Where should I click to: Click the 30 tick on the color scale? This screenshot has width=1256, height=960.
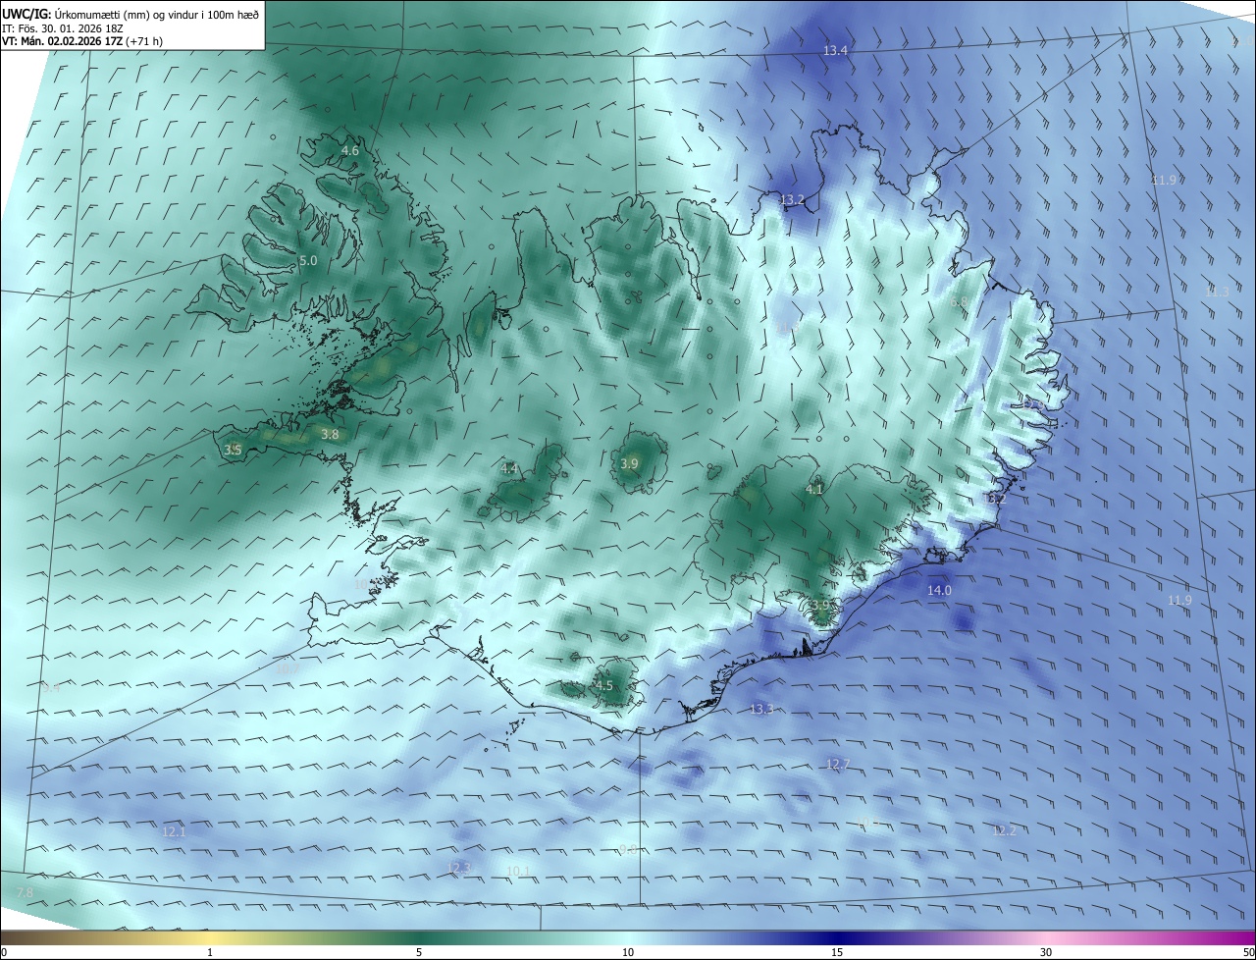pyautogui.click(x=1046, y=952)
